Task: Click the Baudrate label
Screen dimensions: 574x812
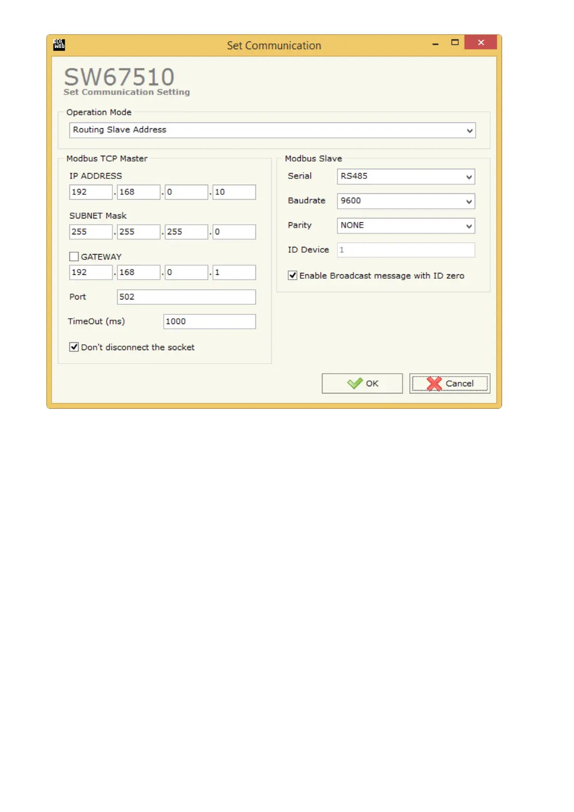Action: [307, 201]
